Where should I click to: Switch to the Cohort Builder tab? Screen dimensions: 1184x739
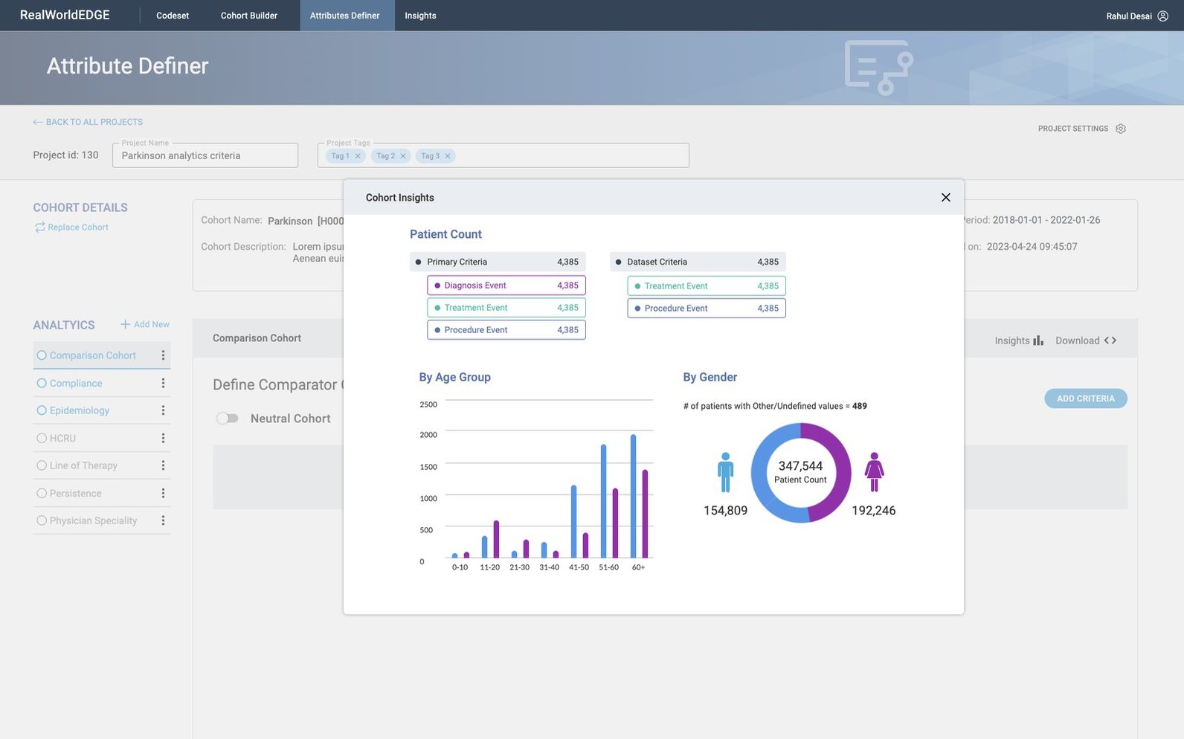[249, 16]
